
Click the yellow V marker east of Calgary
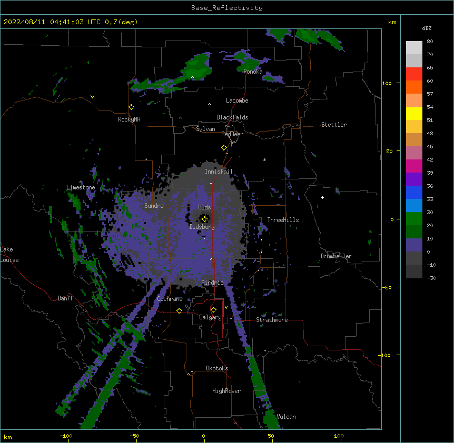tap(226, 307)
